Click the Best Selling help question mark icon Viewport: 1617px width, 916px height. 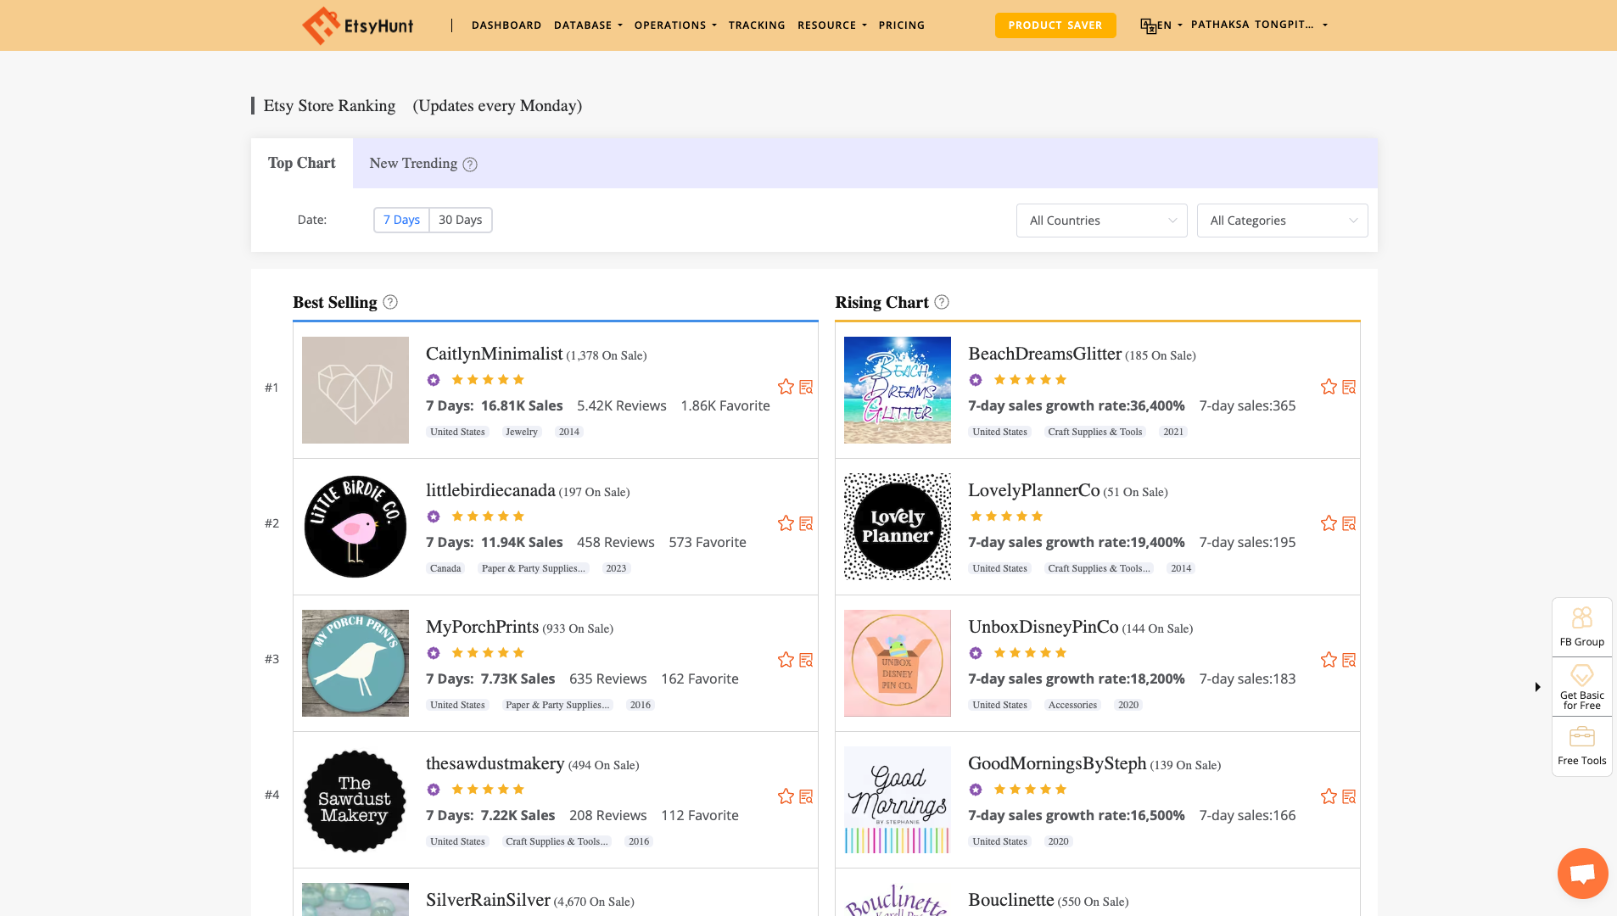(389, 302)
